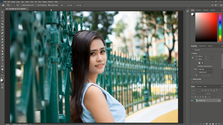Open the Filter menu
Viewport: 223px width, 125px height.
[32, 2]
